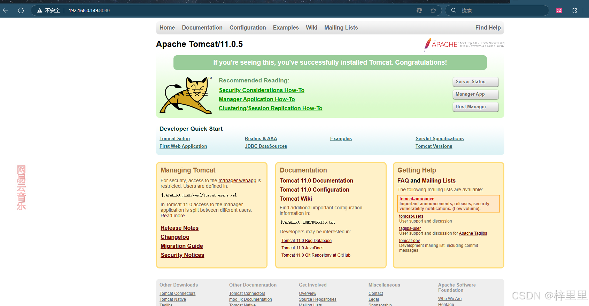Viewport: 589px width, 306px height.
Task: Open Security Notices link
Action: [x=182, y=255]
